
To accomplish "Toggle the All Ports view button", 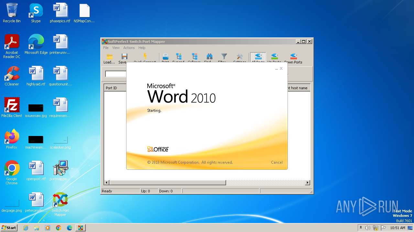I will click(x=258, y=58).
